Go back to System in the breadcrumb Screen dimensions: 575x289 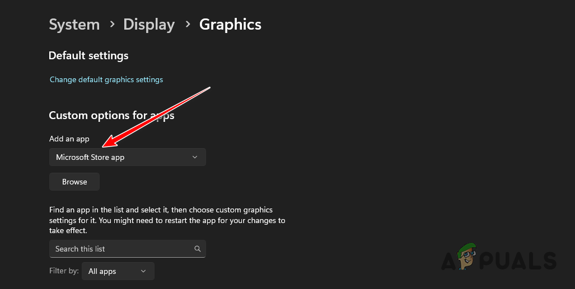point(74,25)
